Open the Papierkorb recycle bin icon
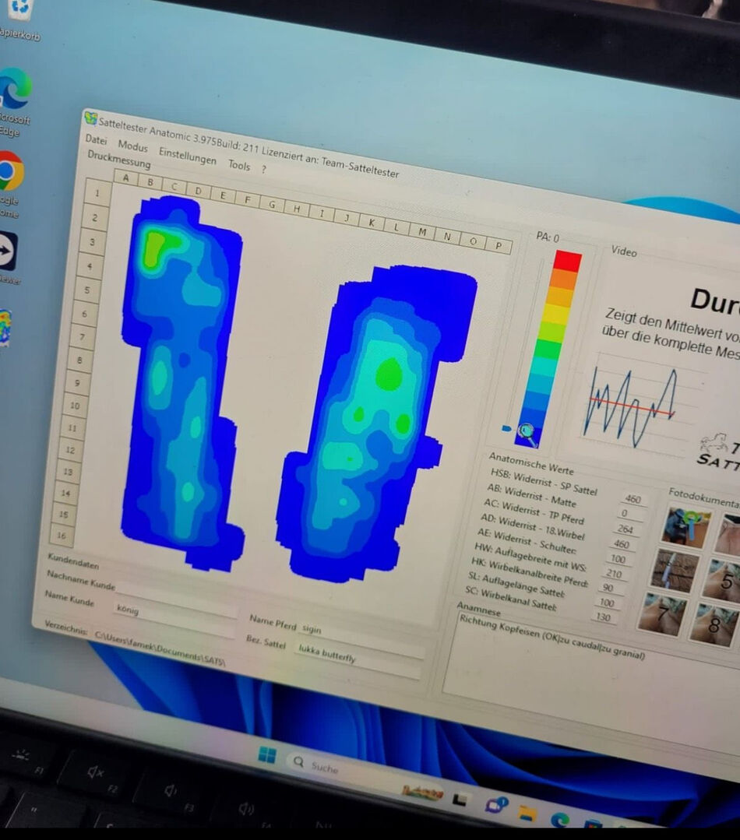The height and width of the screenshot is (840, 740). [x=19, y=9]
